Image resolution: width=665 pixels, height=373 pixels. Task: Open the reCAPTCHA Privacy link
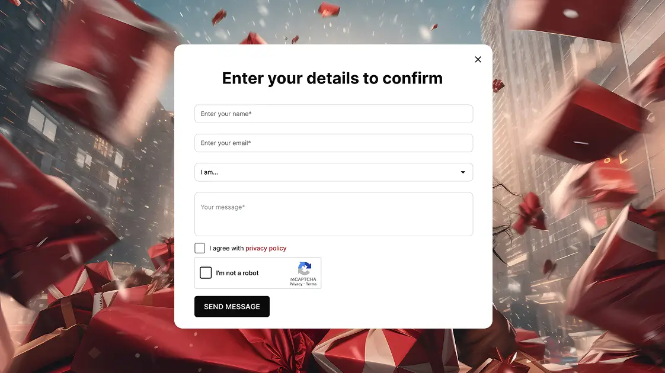pyautogui.click(x=296, y=284)
